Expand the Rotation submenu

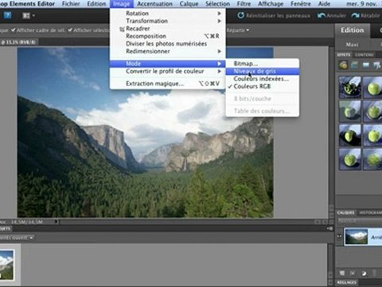click(x=167, y=14)
